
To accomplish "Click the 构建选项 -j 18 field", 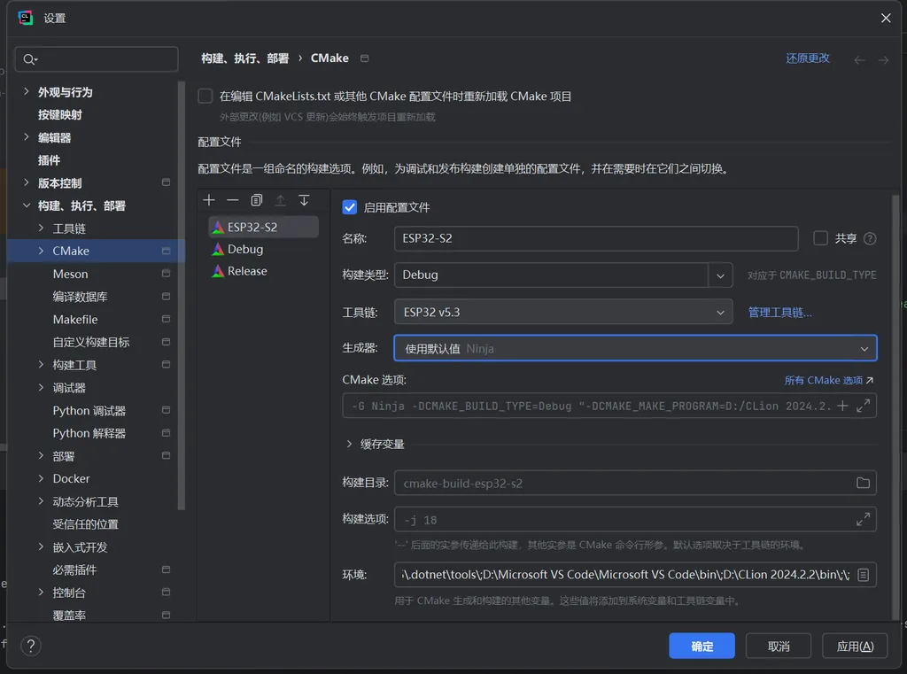I will pos(635,520).
